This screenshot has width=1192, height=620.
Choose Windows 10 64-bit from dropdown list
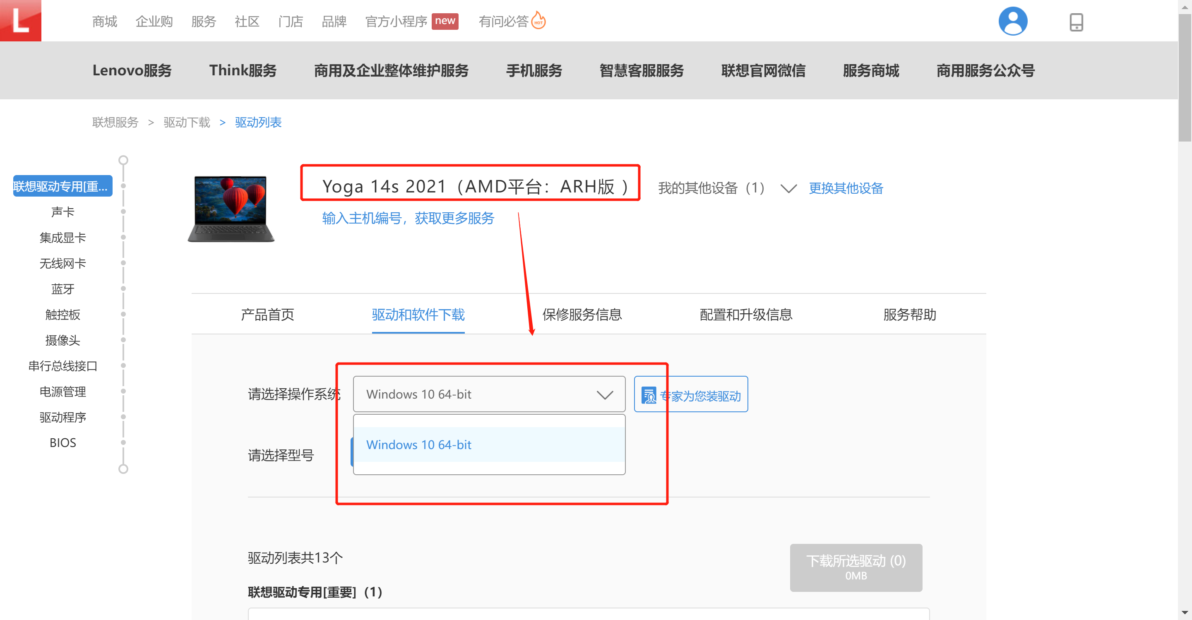point(489,445)
